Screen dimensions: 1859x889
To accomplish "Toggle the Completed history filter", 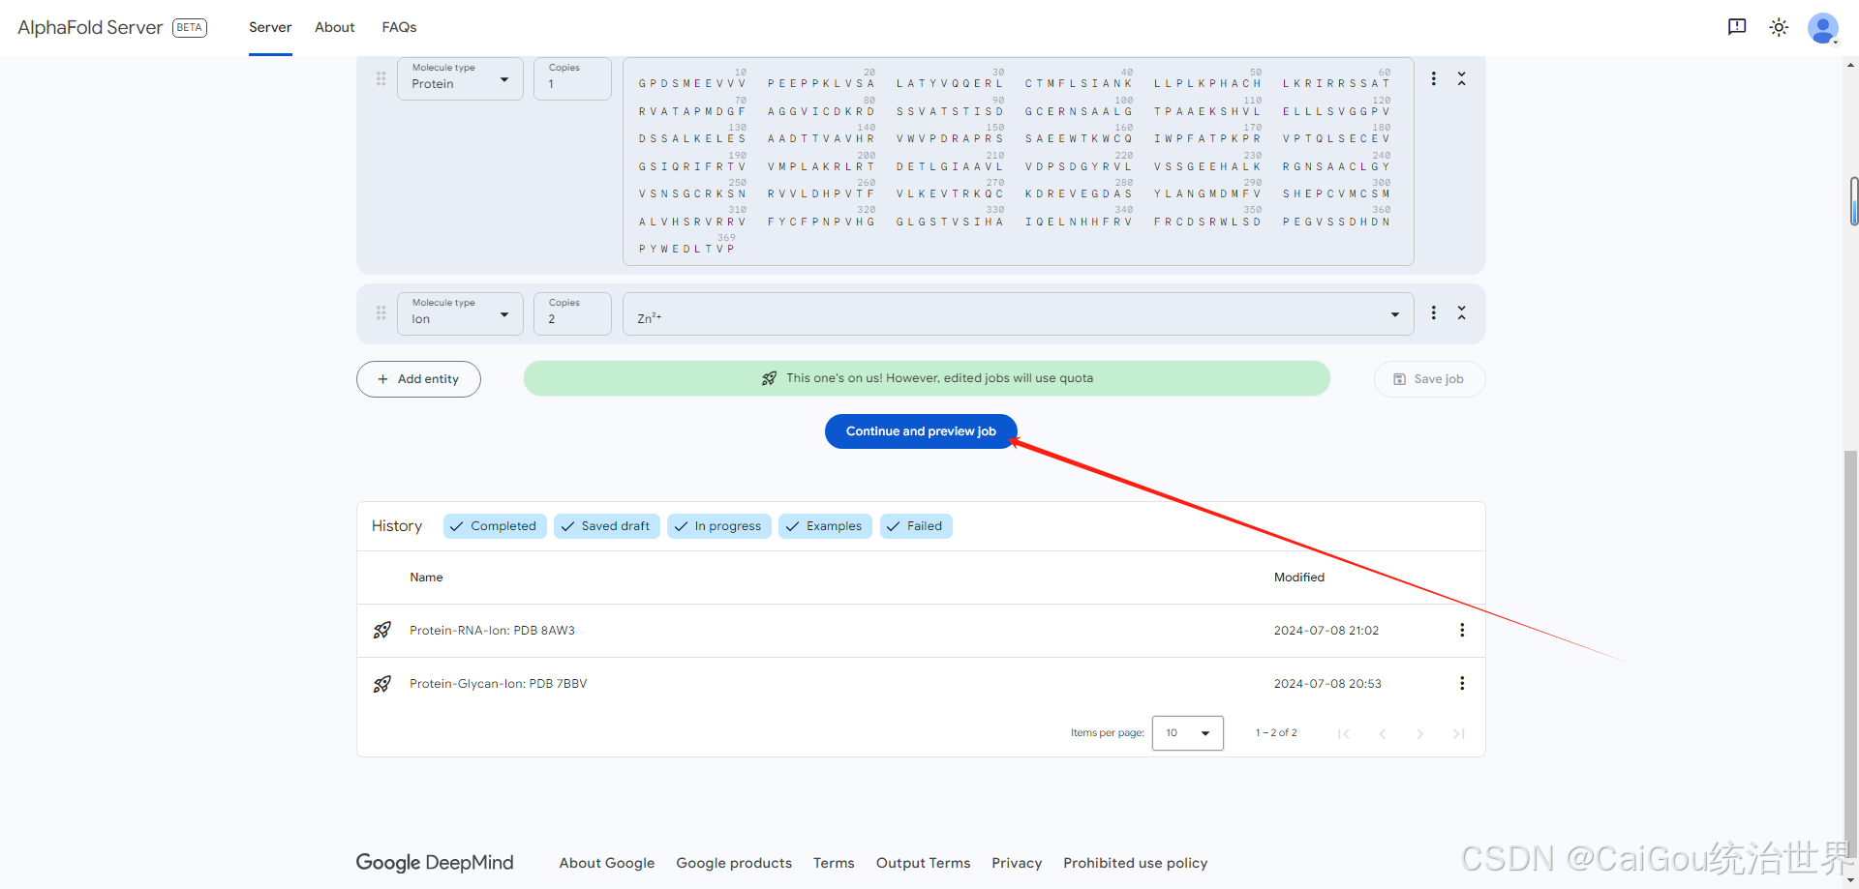I will coord(495,526).
